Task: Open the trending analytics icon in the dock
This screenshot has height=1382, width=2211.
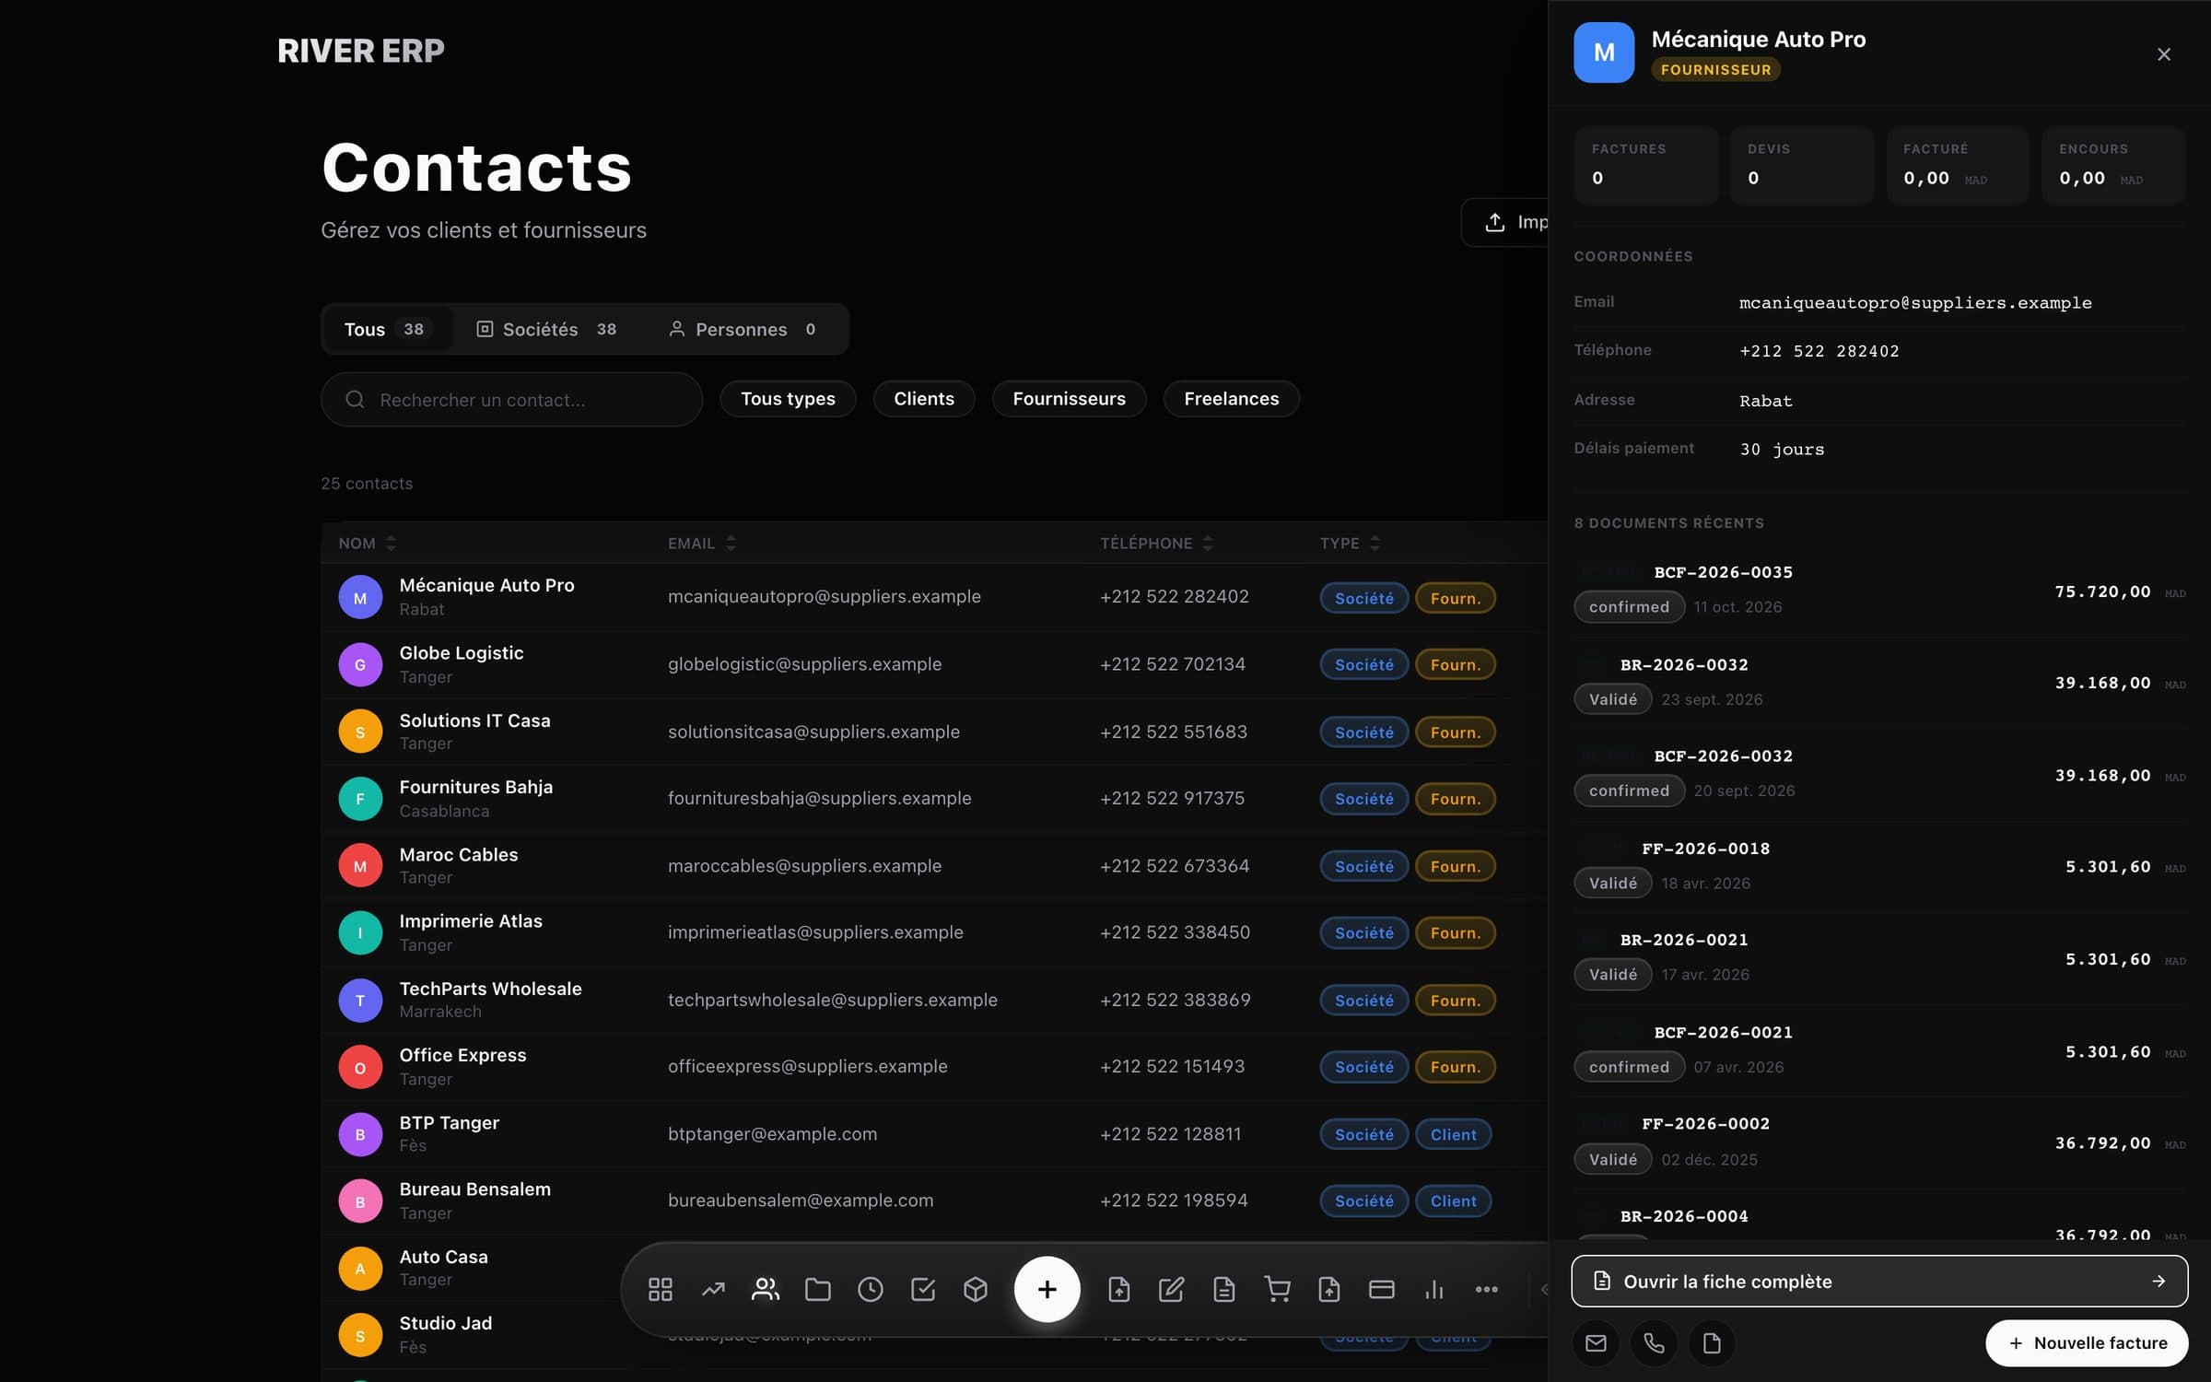Action: 713,1289
